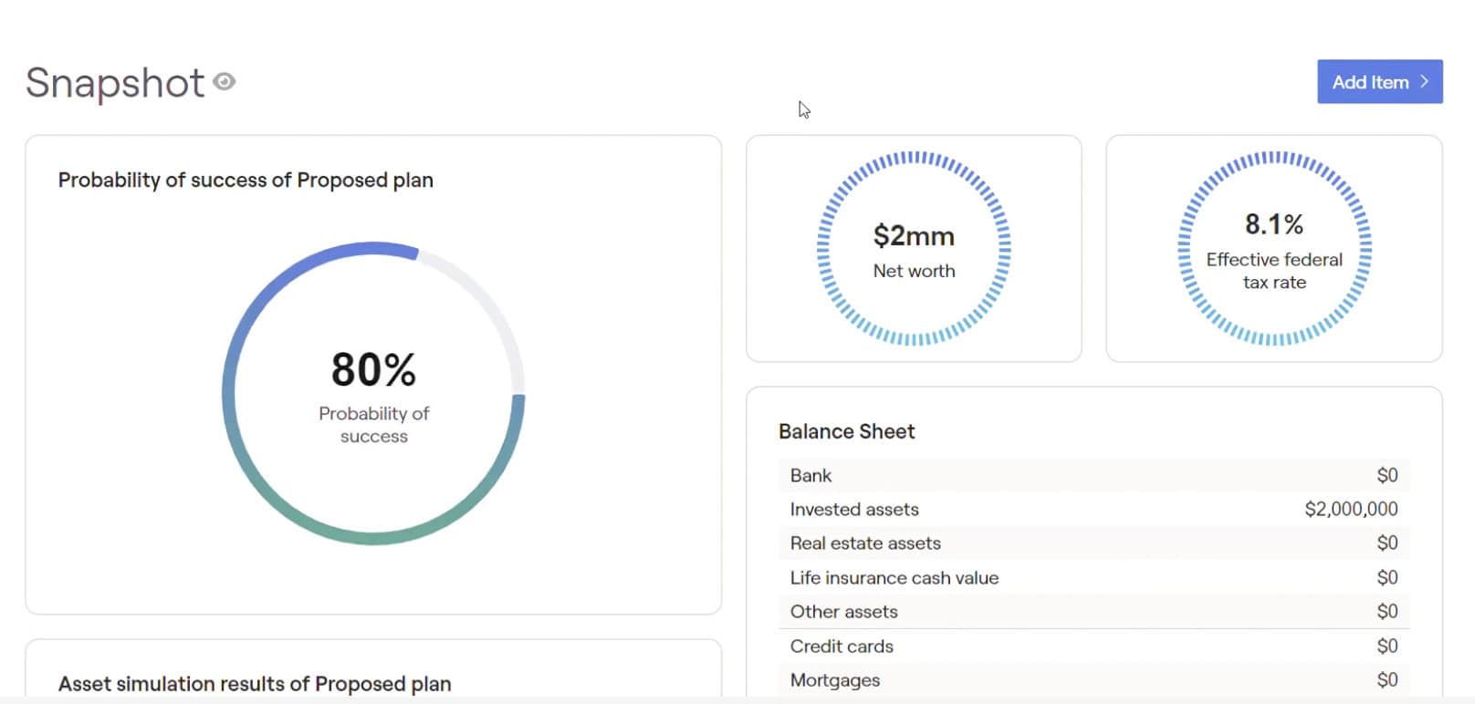Viewport: 1475px width, 704px height.
Task: Click the Real estate assets $0 value
Action: click(1386, 543)
